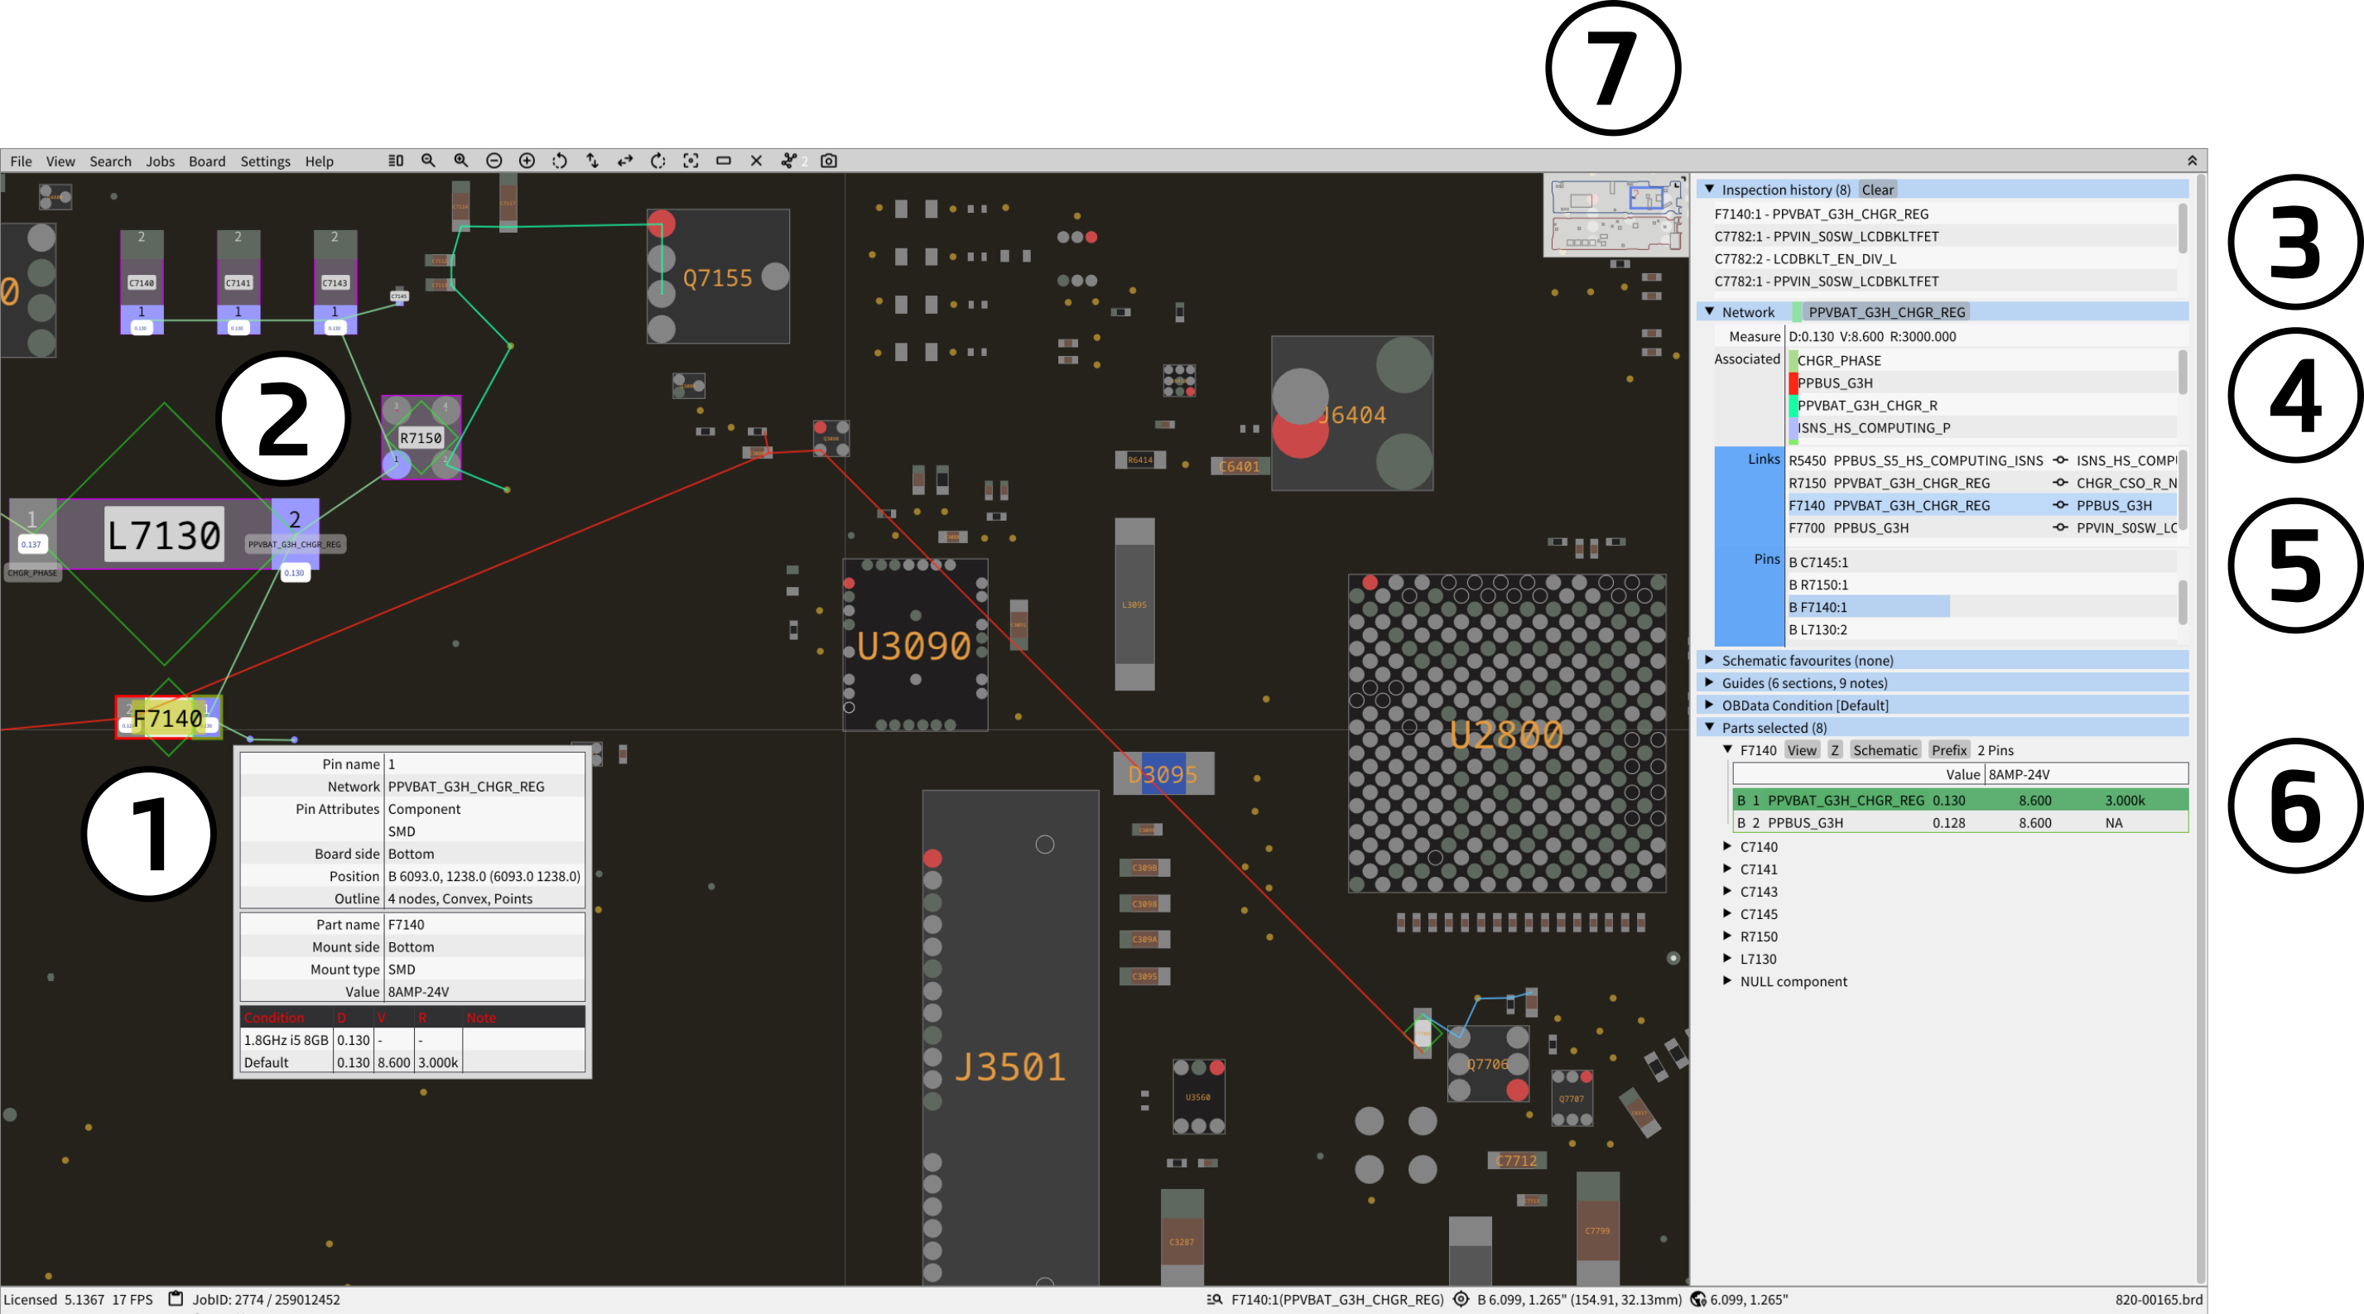Expand the Guides section
This screenshot has height=1314, width=2364.
1709,683
